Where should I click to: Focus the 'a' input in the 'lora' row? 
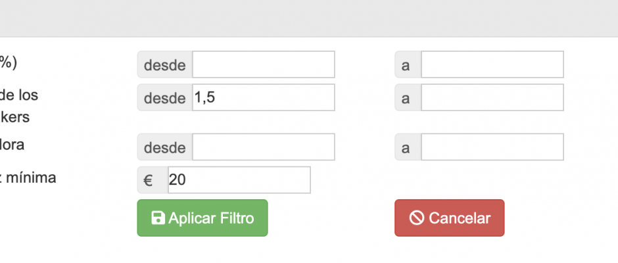(x=492, y=147)
